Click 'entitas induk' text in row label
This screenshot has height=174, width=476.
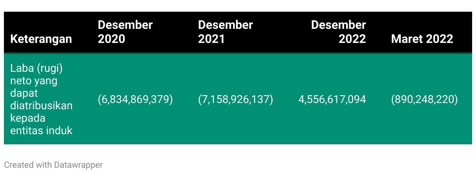pyautogui.click(x=41, y=130)
